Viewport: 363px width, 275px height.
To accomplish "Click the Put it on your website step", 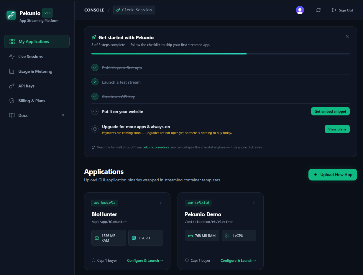I will click(123, 112).
